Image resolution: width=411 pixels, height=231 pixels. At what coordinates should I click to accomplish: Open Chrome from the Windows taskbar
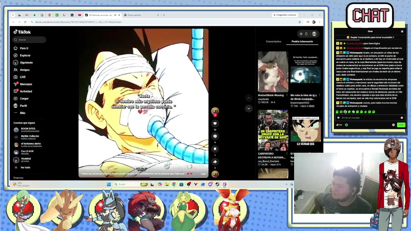click(174, 184)
